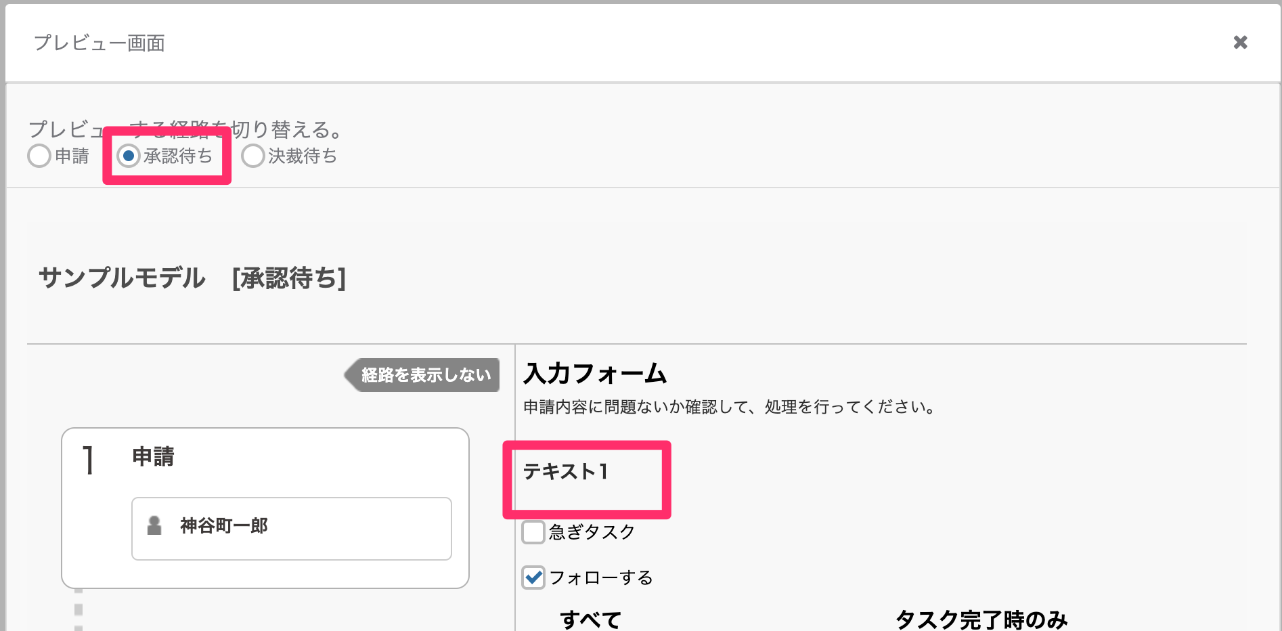1282x631 pixels.
Task: Click the 経路を表示しない button
Action: click(x=422, y=375)
